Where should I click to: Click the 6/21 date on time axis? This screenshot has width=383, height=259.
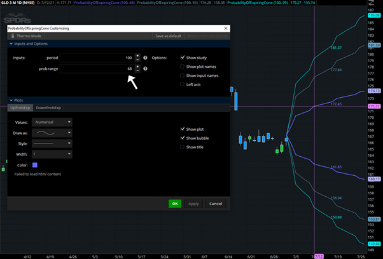[x=251, y=257]
